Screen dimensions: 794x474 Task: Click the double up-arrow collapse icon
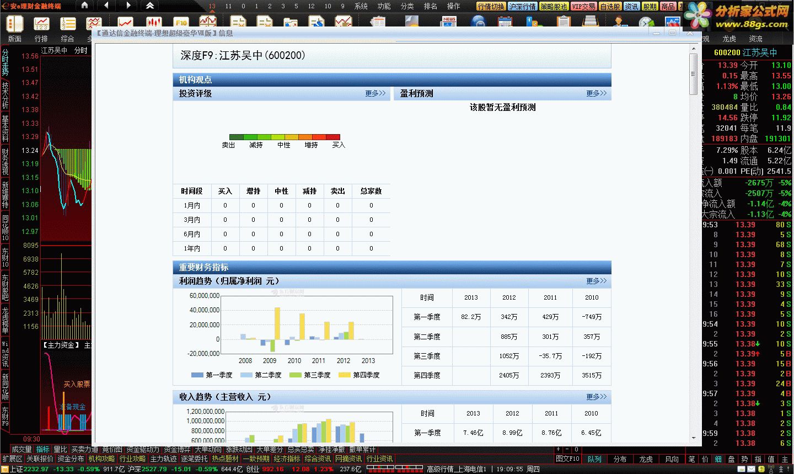[150, 6]
